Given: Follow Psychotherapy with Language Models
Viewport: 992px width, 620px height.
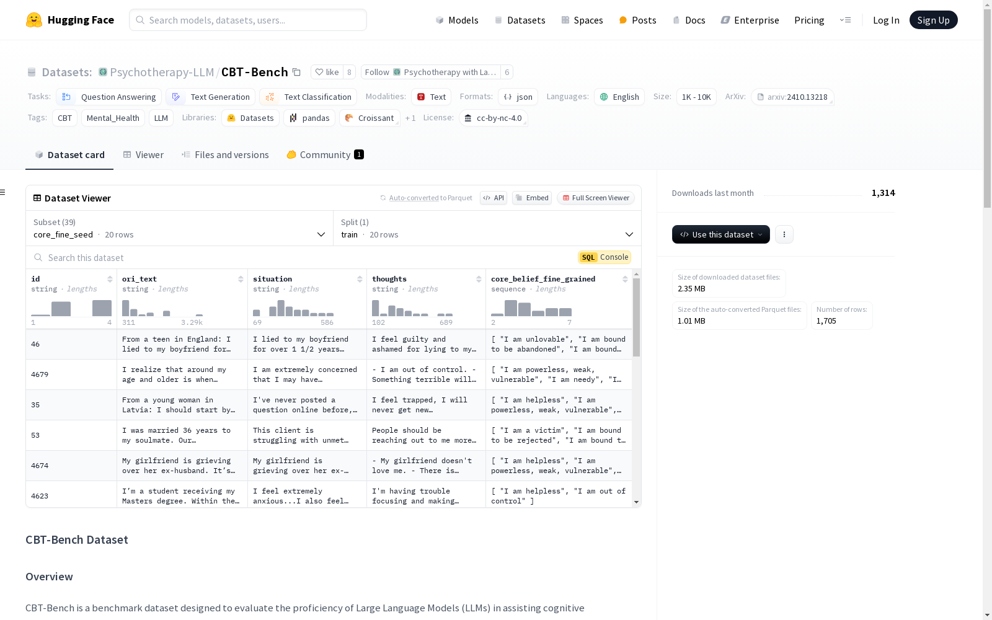Looking at the screenshot, I should click(x=430, y=72).
